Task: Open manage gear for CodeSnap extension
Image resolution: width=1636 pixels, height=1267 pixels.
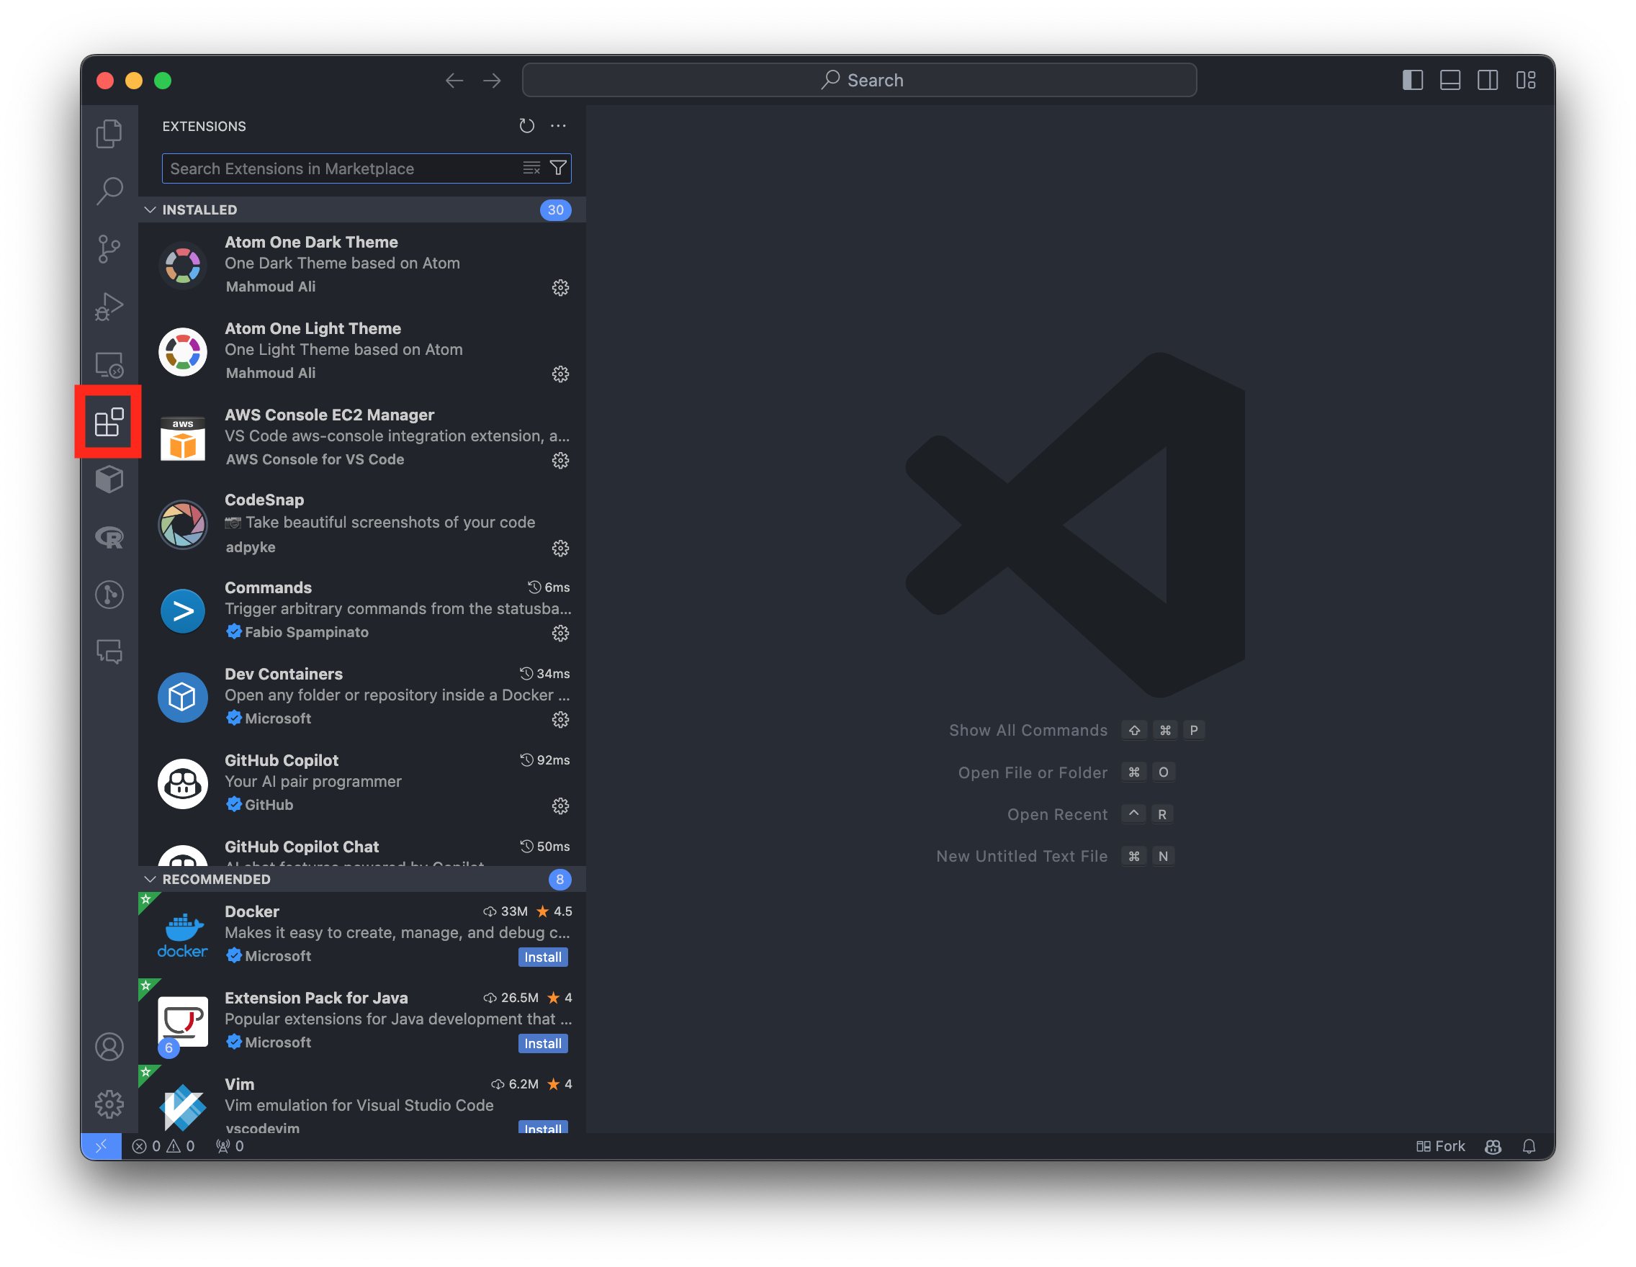Action: [560, 548]
